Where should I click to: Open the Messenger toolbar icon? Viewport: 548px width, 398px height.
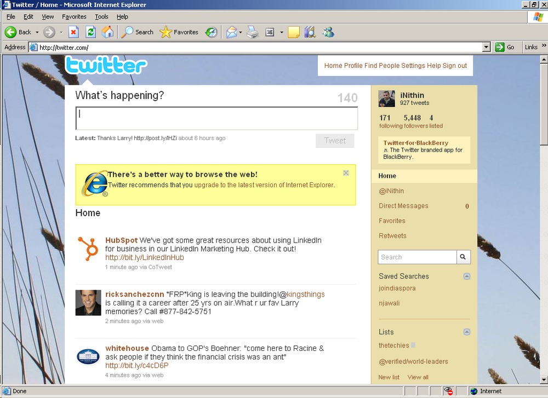coord(328,32)
